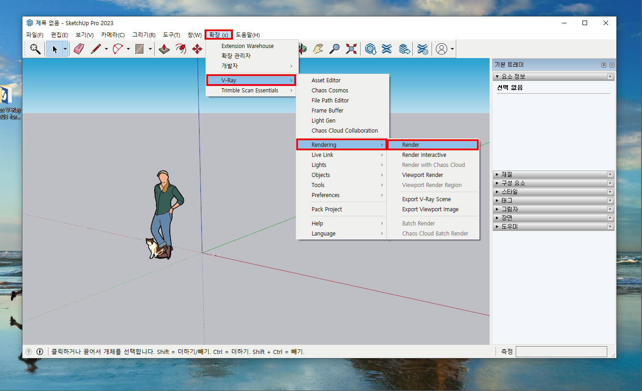Collapse the 요소 정보 section

pos(497,77)
